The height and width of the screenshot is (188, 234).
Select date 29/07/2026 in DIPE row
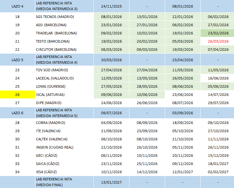[218, 103]
